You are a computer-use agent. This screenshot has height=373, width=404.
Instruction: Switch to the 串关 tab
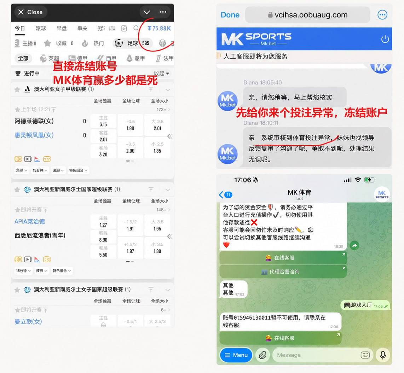pos(82,28)
